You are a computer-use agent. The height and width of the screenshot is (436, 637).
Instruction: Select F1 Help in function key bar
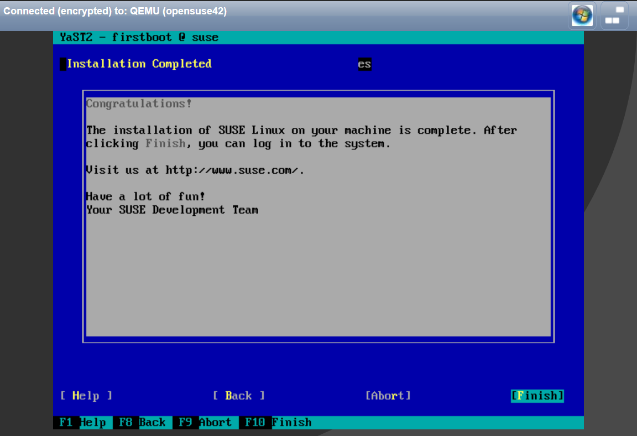[82, 423]
